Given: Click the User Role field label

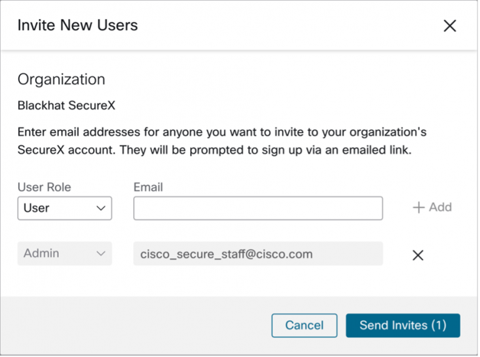Looking at the screenshot, I should 44,187.
